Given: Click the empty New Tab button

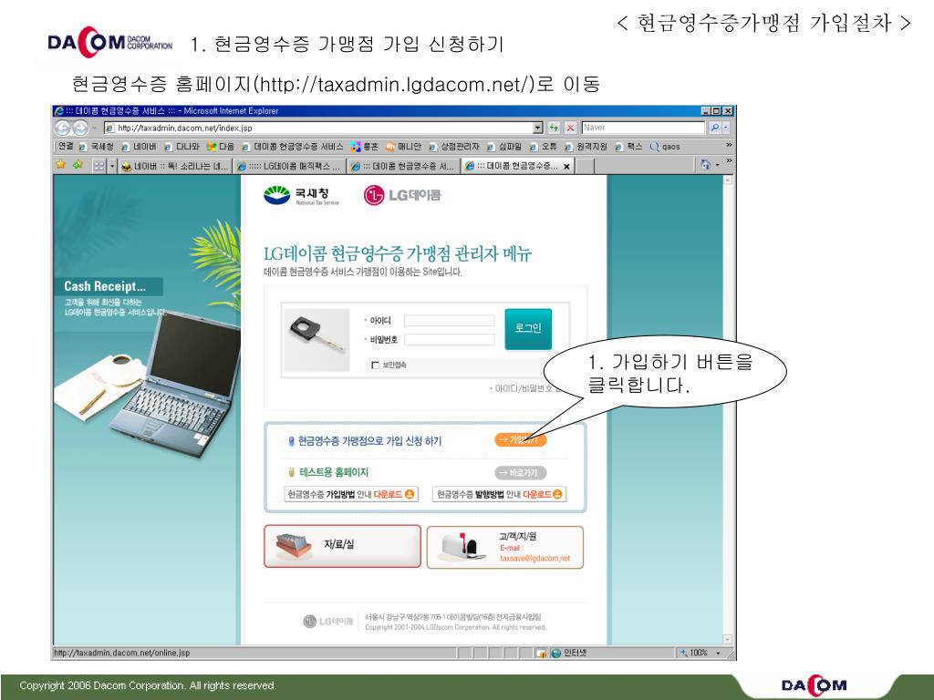Looking at the screenshot, I should click(x=585, y=167).
